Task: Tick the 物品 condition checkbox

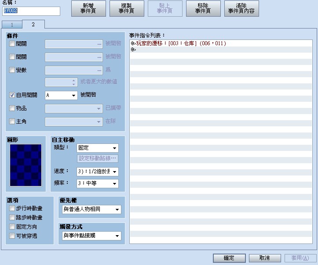Action: coord(12,108)
